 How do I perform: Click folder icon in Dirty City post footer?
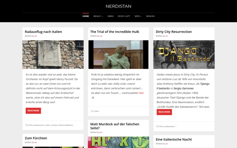pyautogui.click(x=158, y=126)
